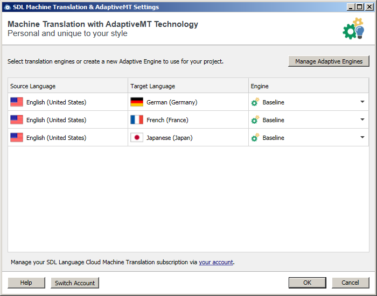The height and width of the screenshot is (296, 377).
Task: Click the Target Language column header
Action: tap(188, 86)
